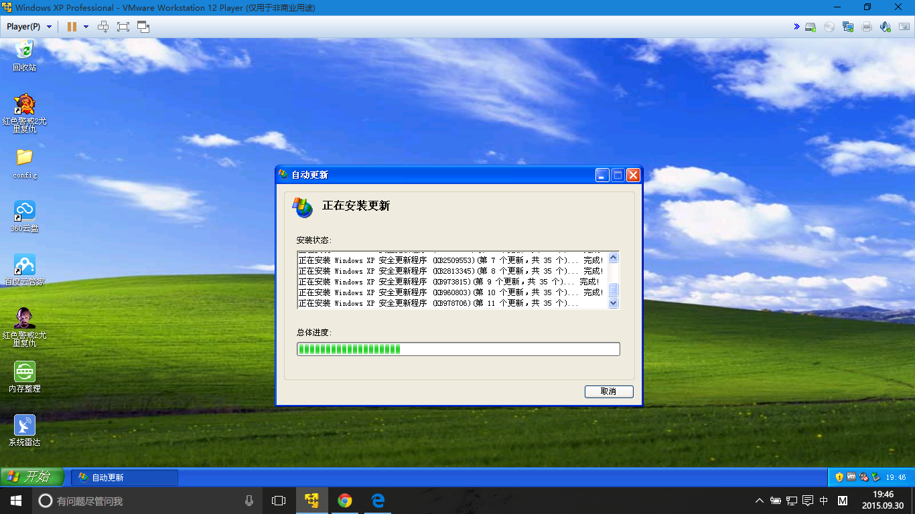Image resolution: width=915 pixels, height=514 pixels.
Task: Pause the virtual machine with the orange pause icon
Action: point(72,27)
